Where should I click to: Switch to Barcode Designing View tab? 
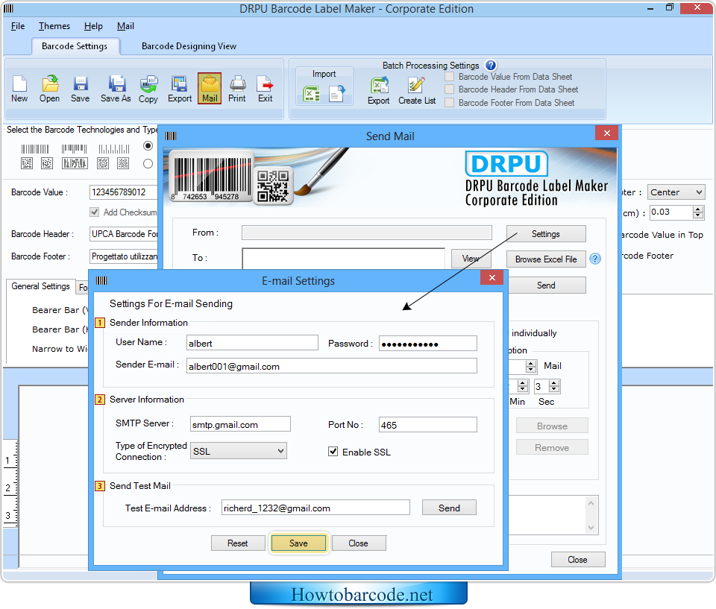click(189, 46)
